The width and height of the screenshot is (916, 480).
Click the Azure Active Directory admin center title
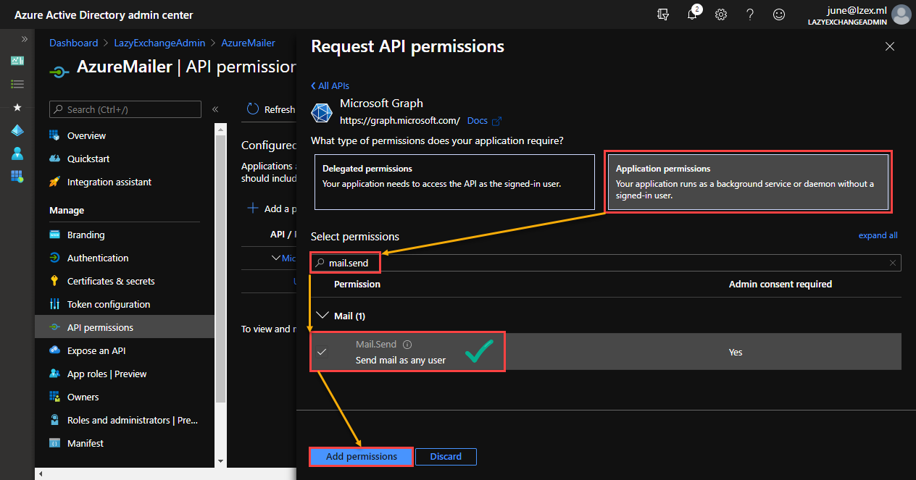tap(104, 14)
